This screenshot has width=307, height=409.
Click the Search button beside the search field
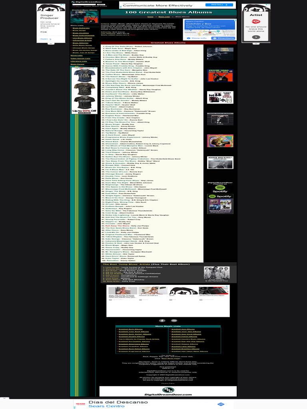(100, 4)
